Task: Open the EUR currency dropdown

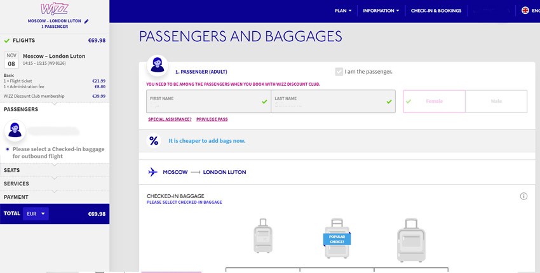Action: click(36, 214)
